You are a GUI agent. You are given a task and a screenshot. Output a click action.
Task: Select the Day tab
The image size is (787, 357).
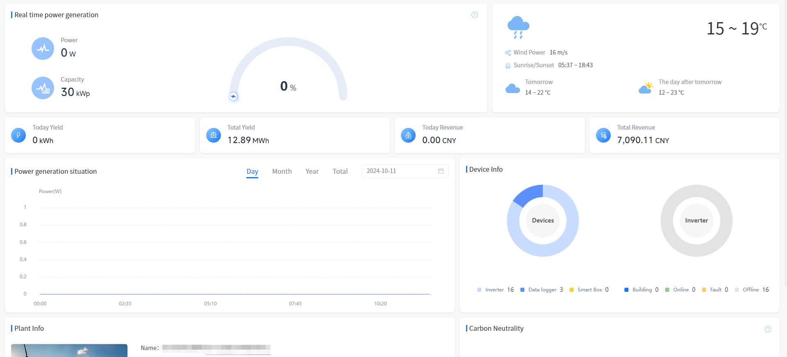coord(252,171)
